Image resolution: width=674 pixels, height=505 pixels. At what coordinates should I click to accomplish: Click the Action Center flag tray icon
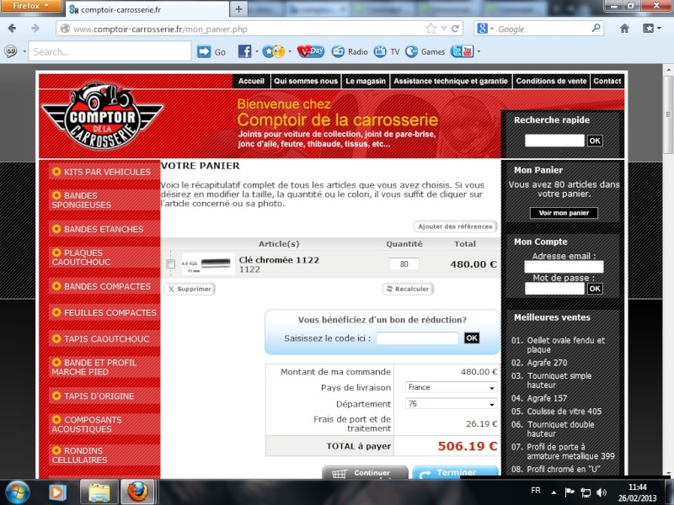click(570, 492)
